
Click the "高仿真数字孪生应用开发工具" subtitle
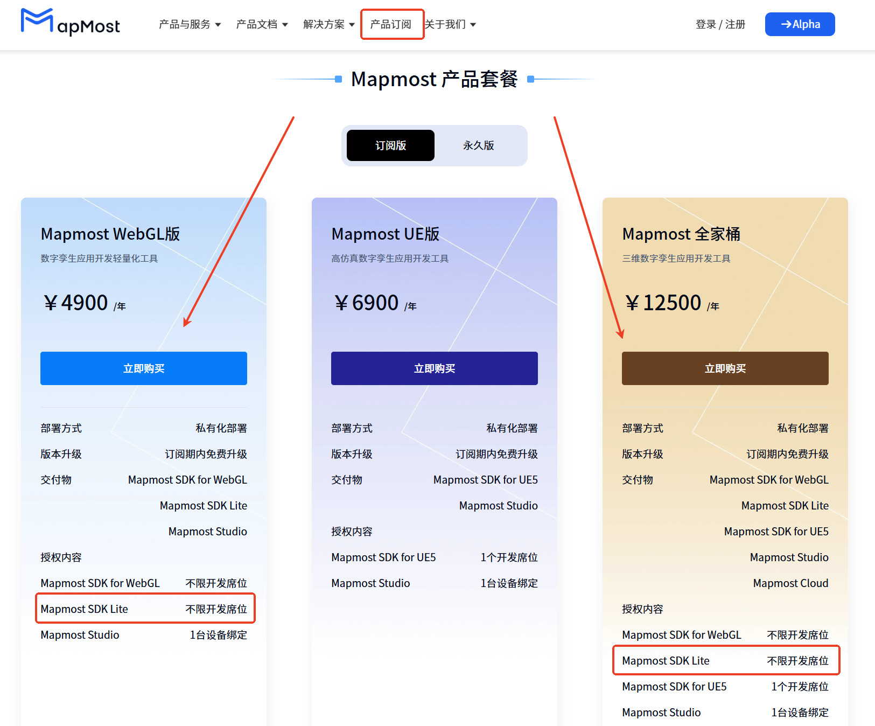coord(390,259)
